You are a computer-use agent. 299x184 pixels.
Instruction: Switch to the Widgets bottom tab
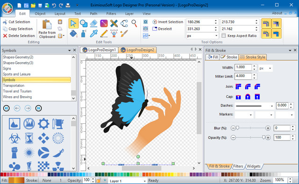point(253,166)
